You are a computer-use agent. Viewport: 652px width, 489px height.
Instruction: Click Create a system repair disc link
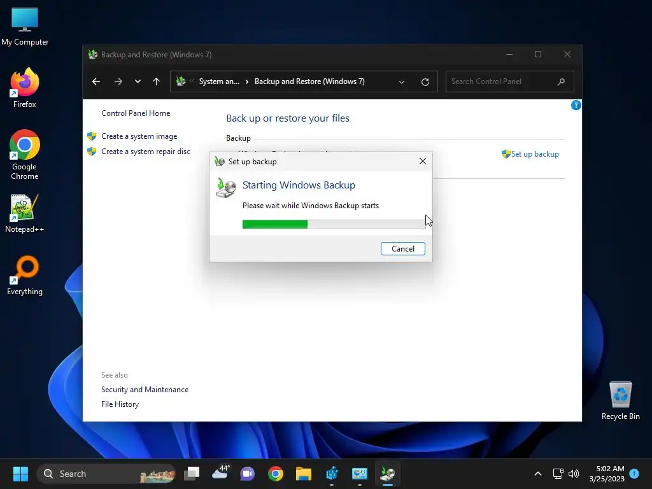(x=146, y=152)
